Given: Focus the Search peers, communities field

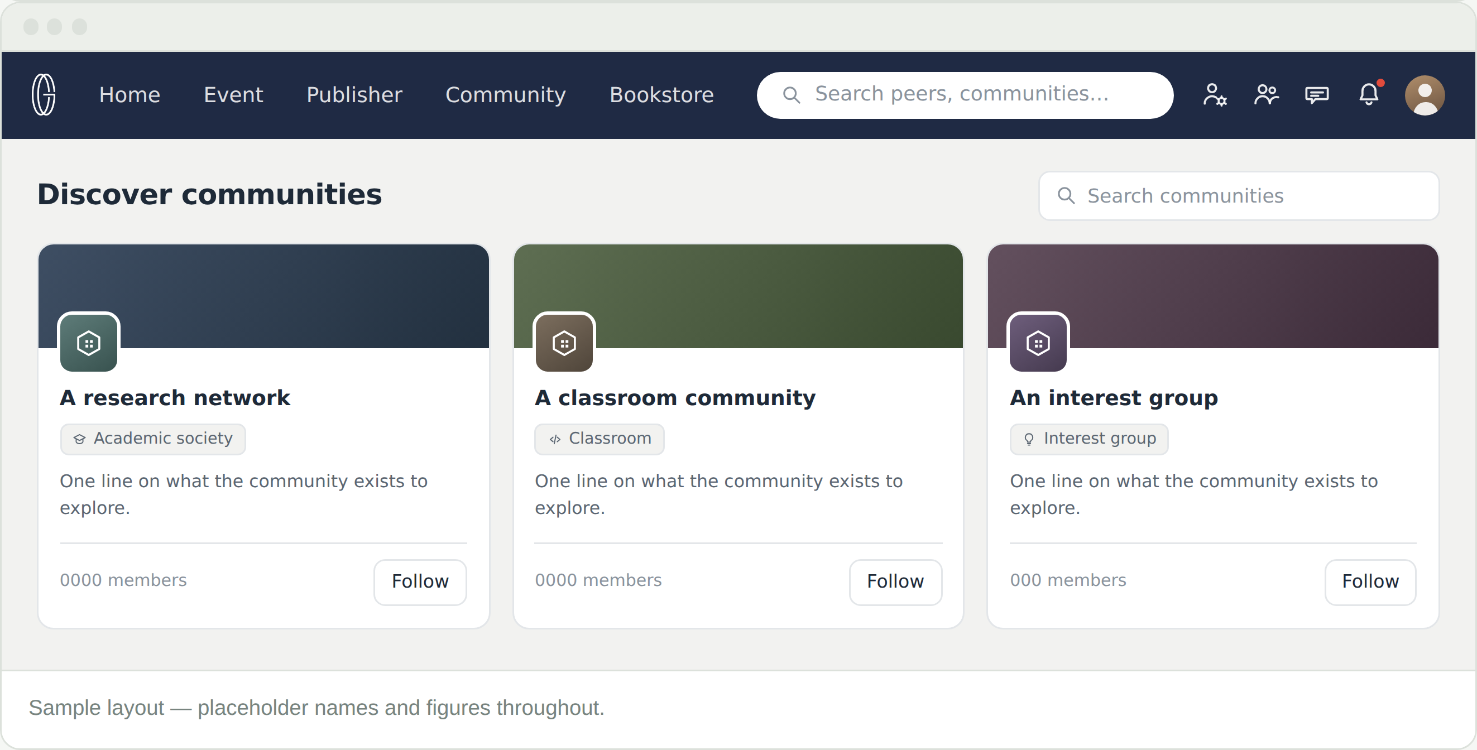Looking at the screenshot, I should (965, 95).
